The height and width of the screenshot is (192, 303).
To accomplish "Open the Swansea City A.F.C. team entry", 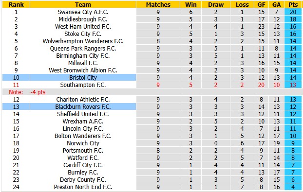I will coord(83,12).
